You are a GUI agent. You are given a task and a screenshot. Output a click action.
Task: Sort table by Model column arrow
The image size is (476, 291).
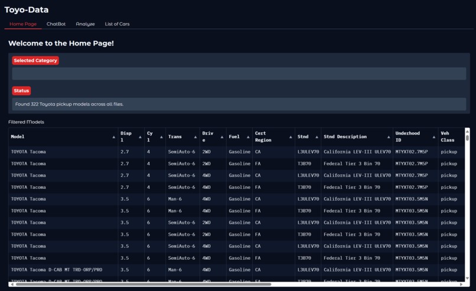pos(114,137)
